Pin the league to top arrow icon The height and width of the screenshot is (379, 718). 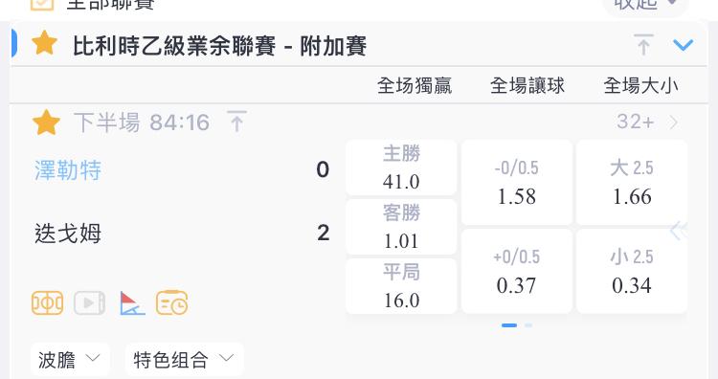[643, 45]
